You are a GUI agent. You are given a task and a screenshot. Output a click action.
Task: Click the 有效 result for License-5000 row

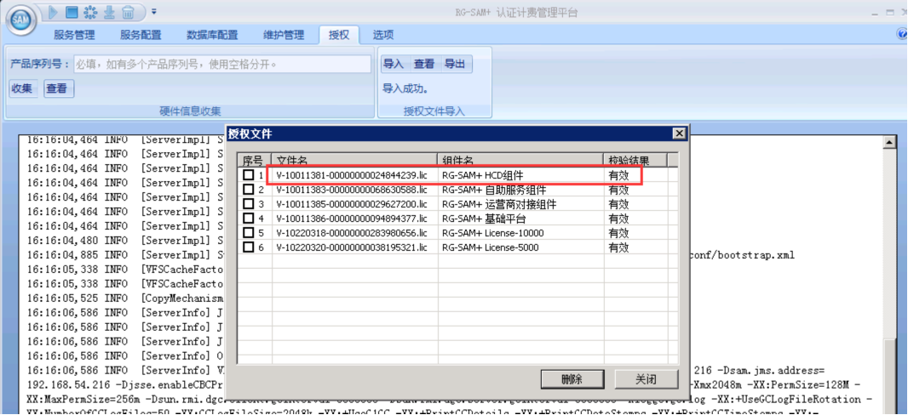[x=618, y=247]
